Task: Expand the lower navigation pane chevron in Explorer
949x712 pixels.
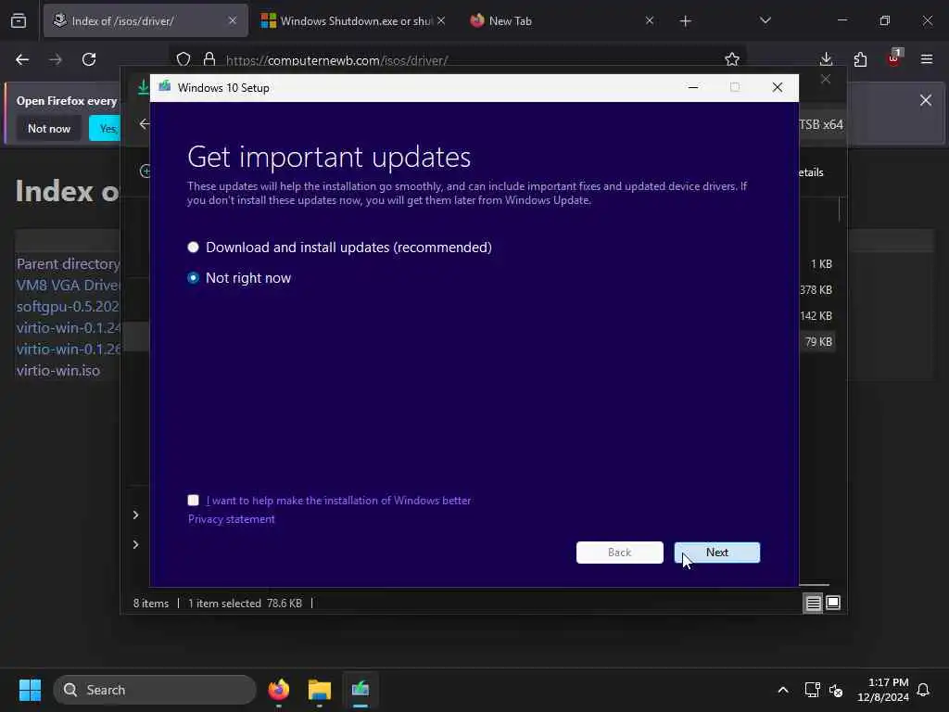Action: click(x=135, y=544)
